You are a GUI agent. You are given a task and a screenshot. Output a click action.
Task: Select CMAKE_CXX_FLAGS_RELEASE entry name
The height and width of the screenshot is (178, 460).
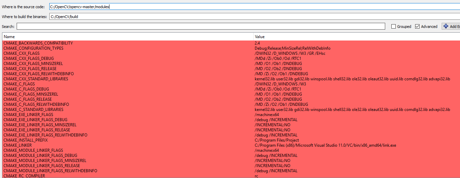click(x=30, y=69)
